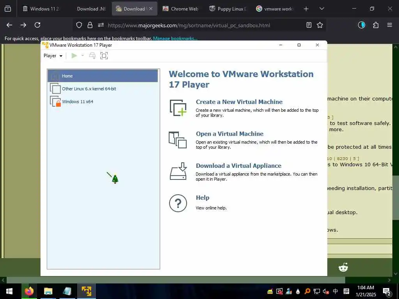Open the Firefox hamburger application menu
Screen dimensions: 399x299
[390, 25]
